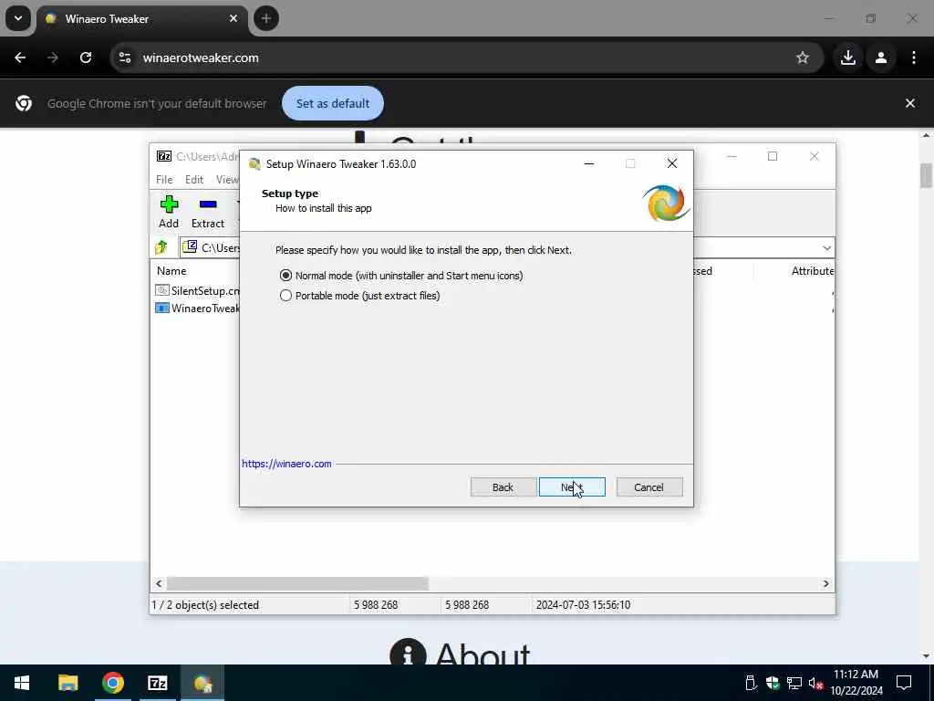Screen dimensions: 934x701
Task: Select SilentSetup.cmd file in 7-Zip
Action: (197, 291)
